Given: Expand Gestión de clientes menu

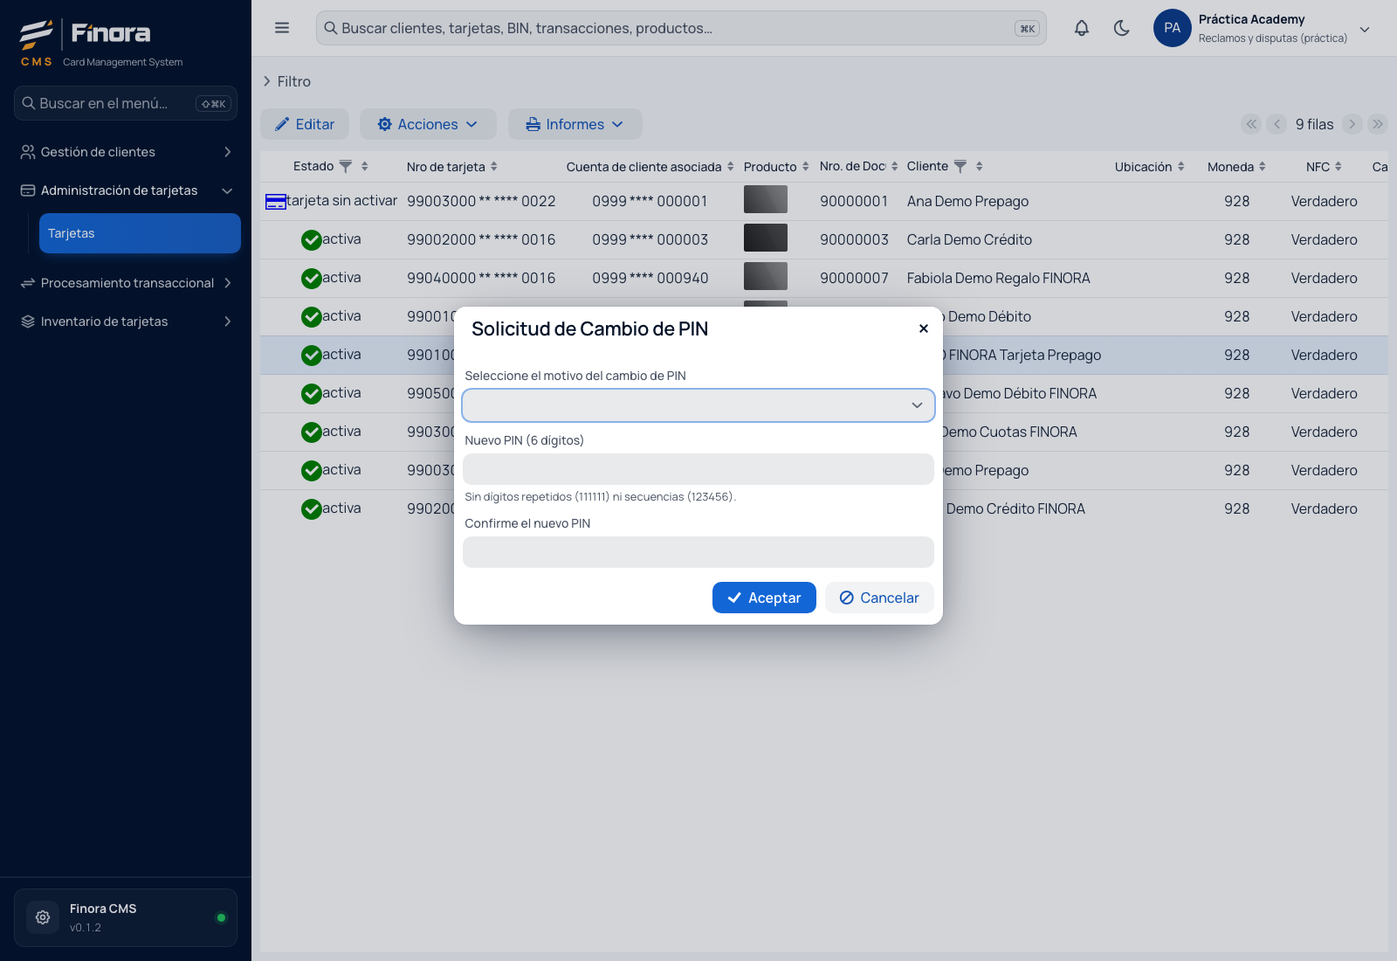Looking at the screenshot, I should pyautogui.click(x=126, y=152).
